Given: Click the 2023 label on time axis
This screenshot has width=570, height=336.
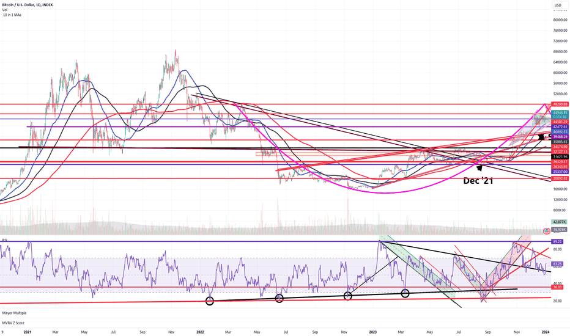Looking at the screenshot, I should click(x=373, y=332).
